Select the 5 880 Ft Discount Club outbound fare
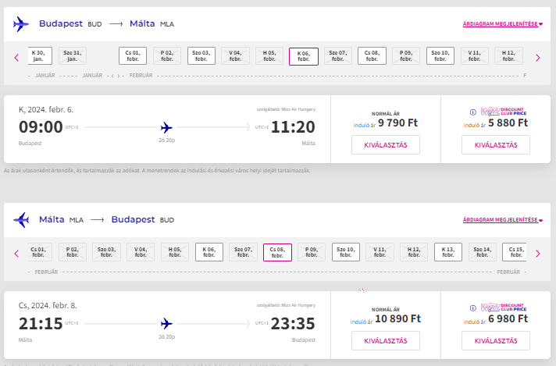The width and height of the screenshot is (556, 366). pos(496,145)
